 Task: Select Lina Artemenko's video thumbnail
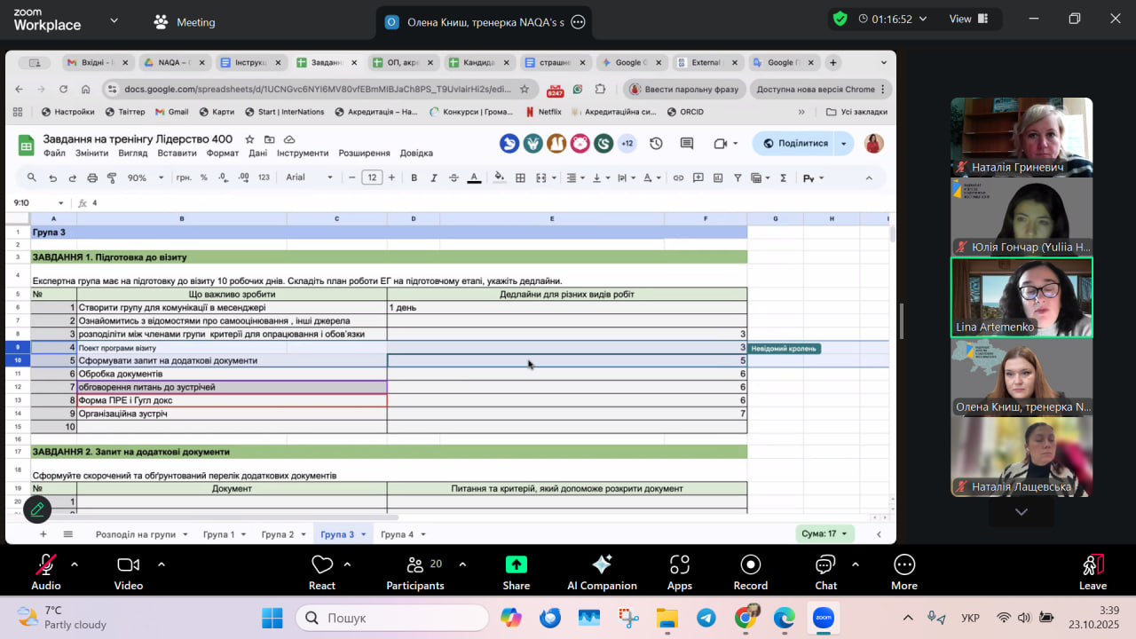point(1022,297)
